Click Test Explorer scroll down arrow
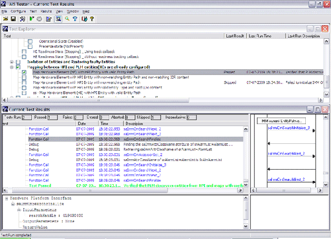The image size is (331, 239). [x=326, y=94]
